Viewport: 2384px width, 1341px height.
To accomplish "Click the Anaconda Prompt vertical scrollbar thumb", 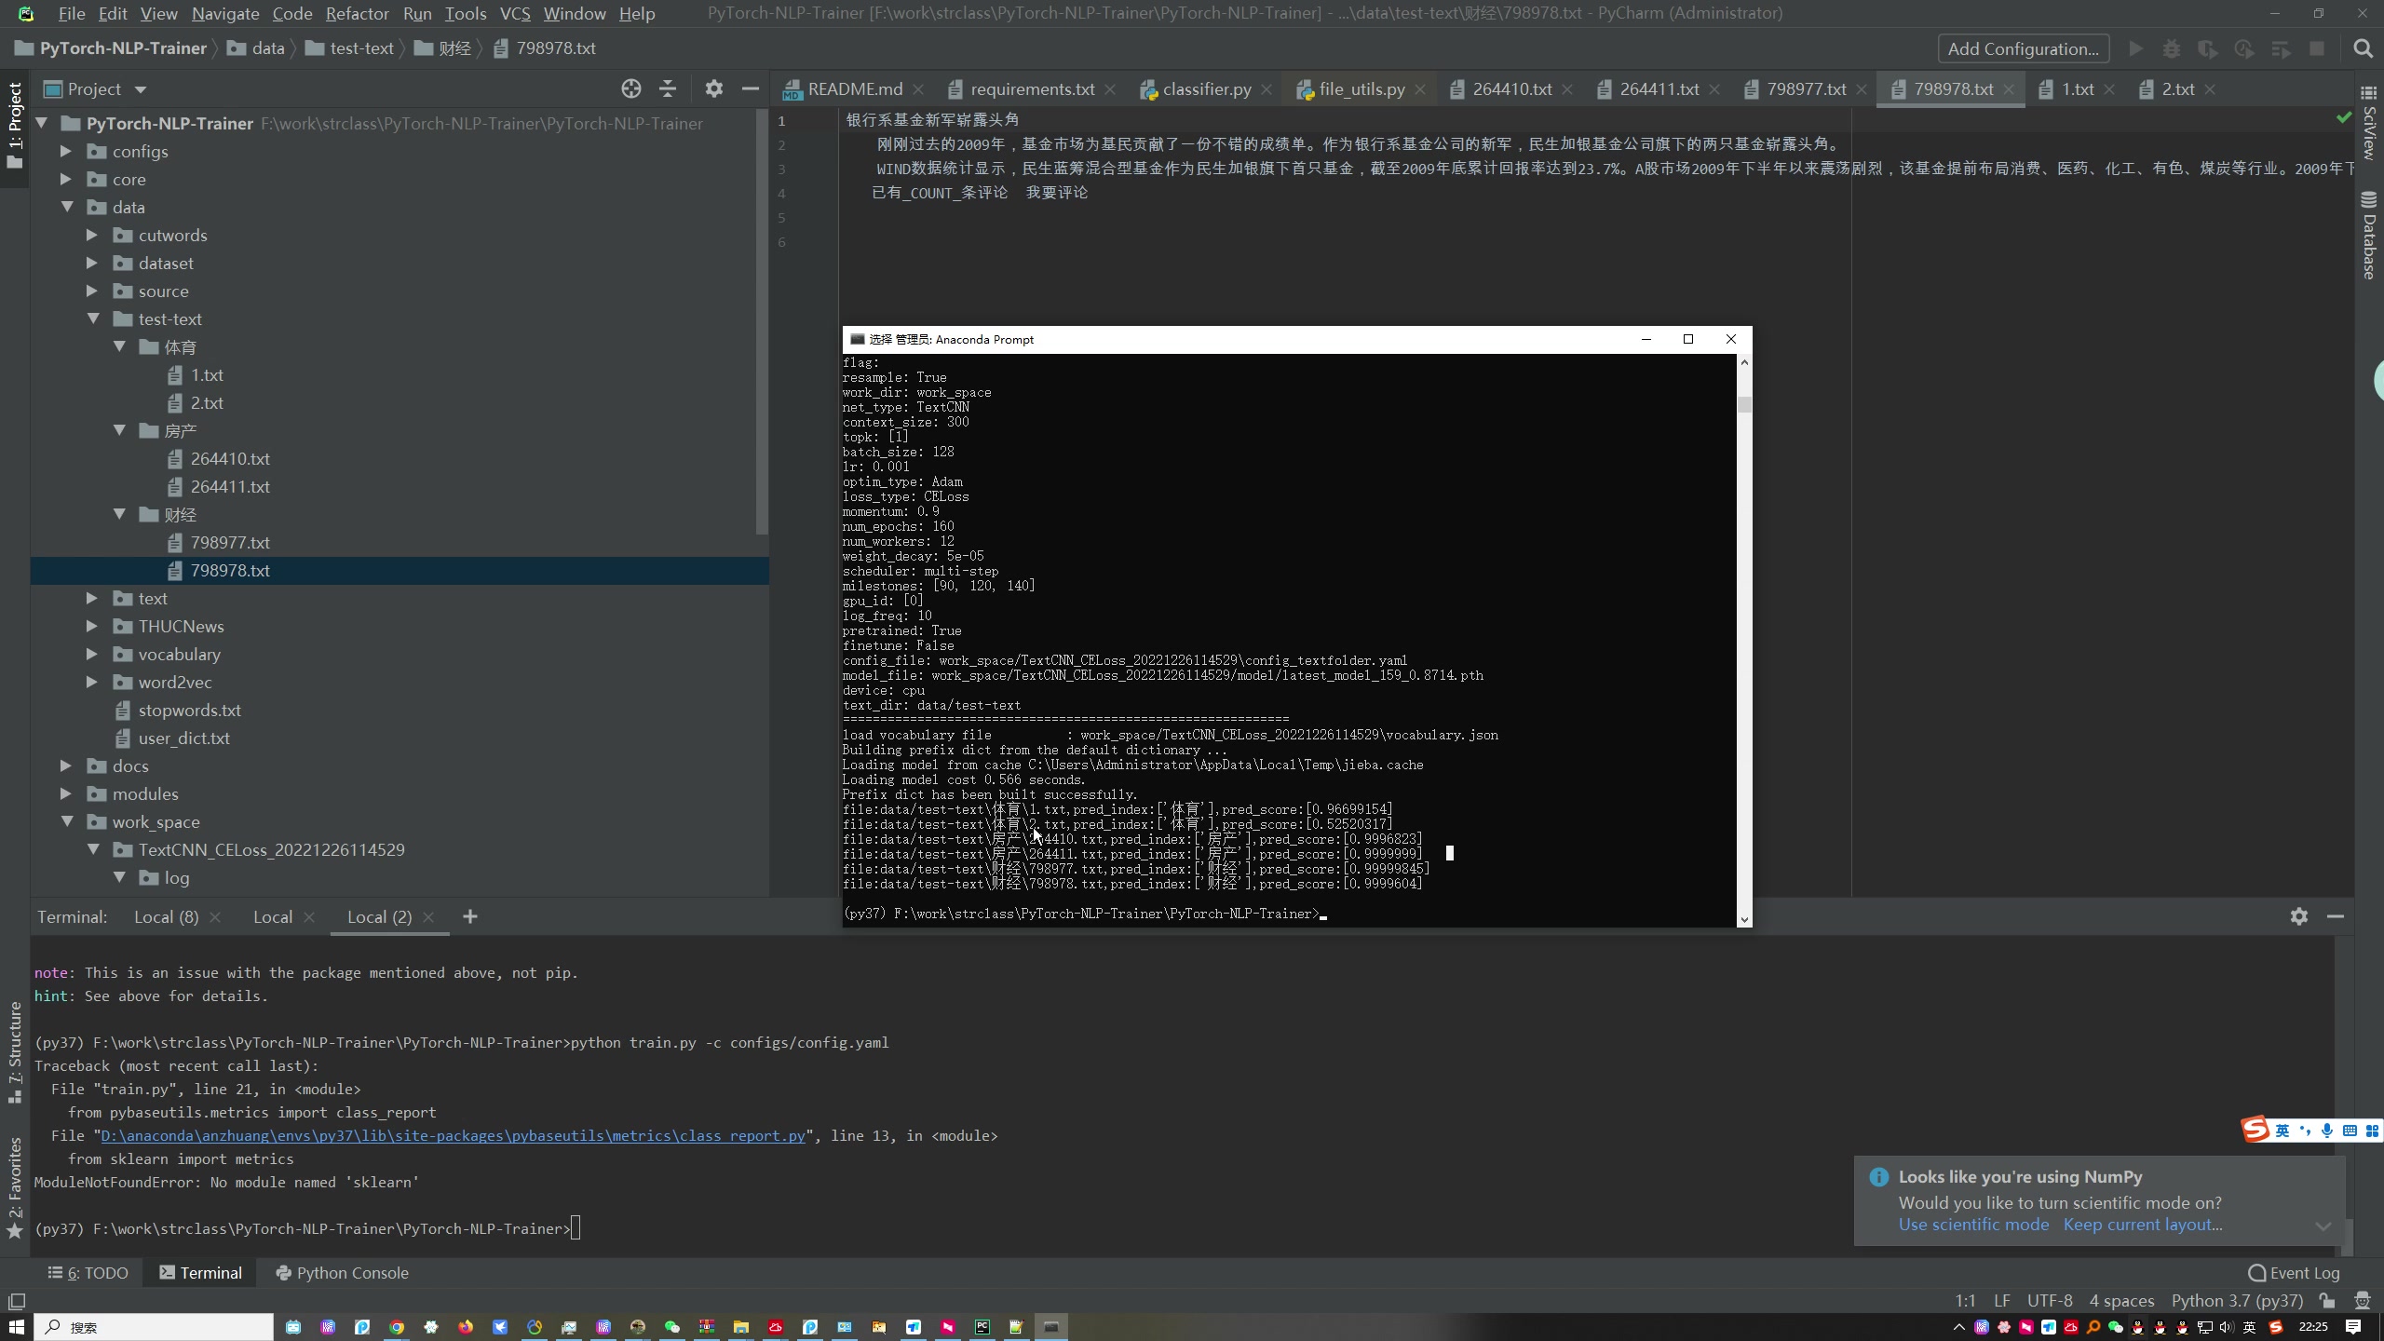I will 1744,405.
